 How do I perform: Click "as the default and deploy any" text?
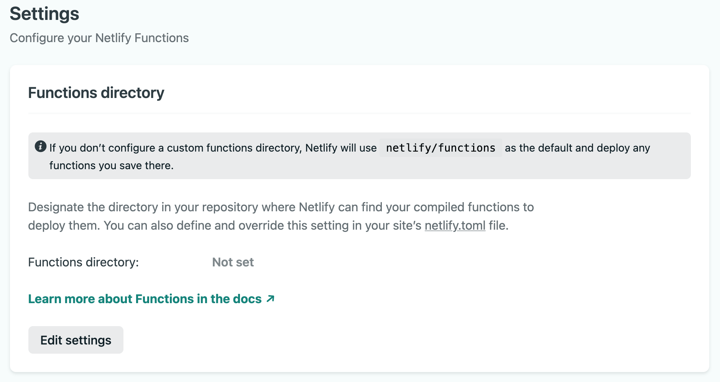[x=577, y=148]
